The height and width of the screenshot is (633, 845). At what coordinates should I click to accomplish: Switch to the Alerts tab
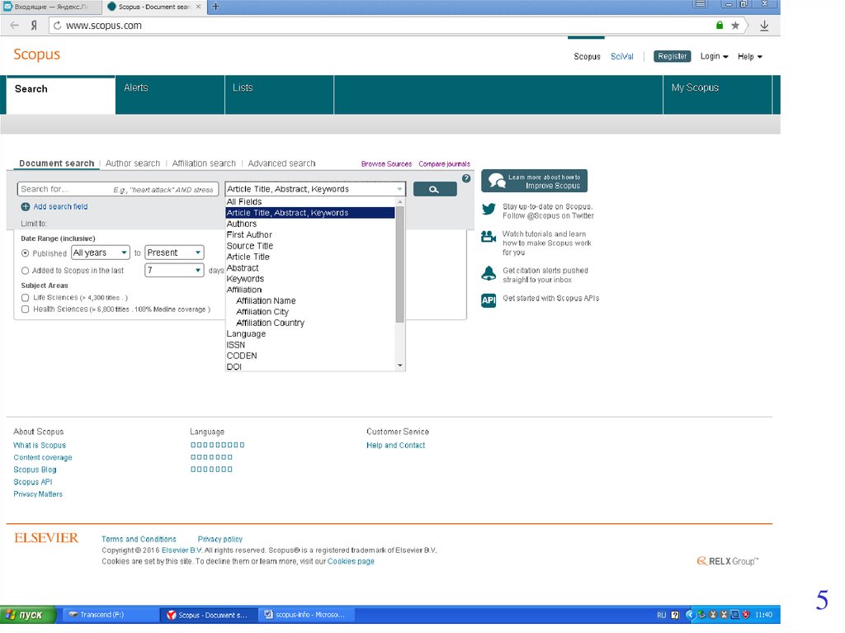click(x=170, y=95)
